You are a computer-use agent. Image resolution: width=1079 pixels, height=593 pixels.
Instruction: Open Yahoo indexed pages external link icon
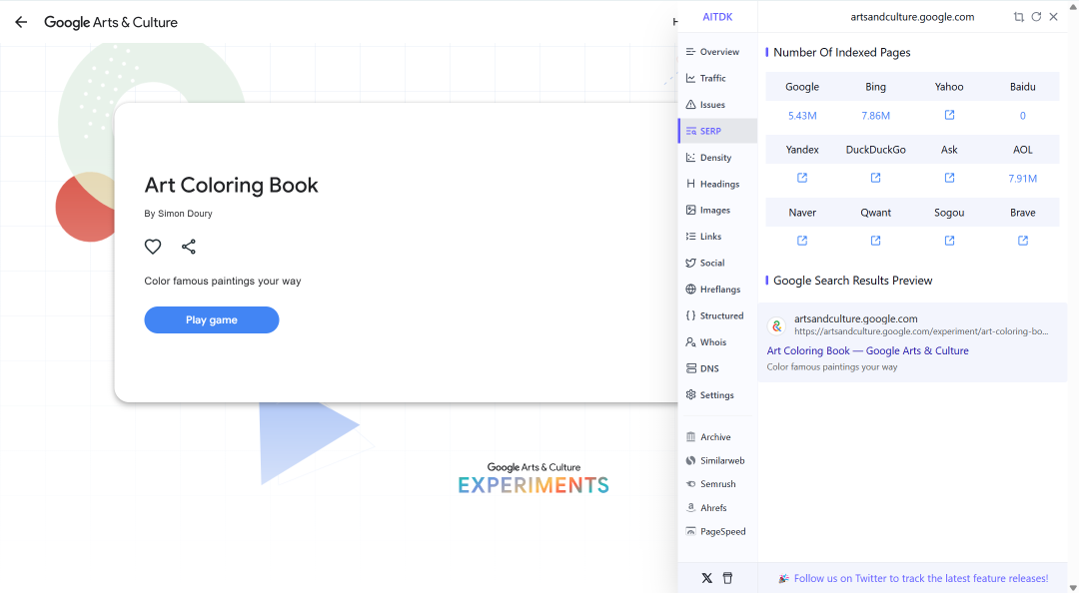pyautogui.click(x=950, y=115)
